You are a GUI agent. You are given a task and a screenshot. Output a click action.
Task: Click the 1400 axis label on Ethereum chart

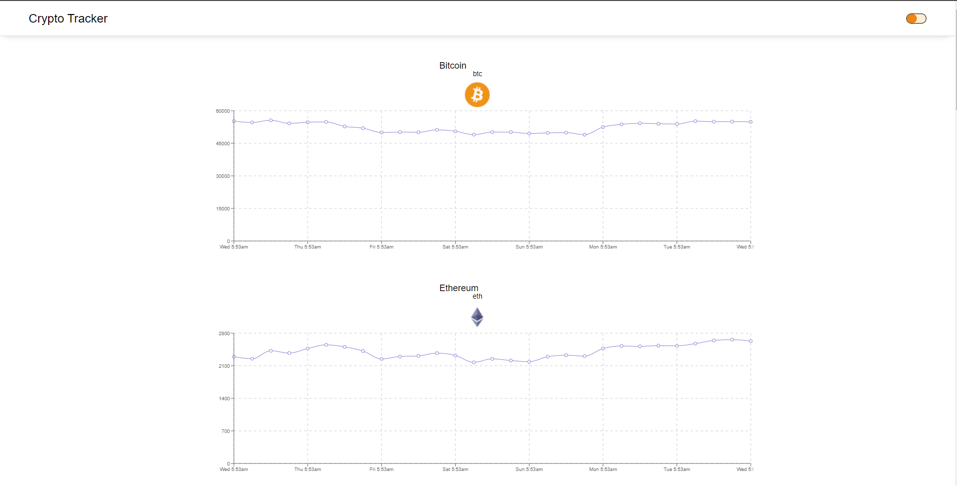(x=224, y=399)
